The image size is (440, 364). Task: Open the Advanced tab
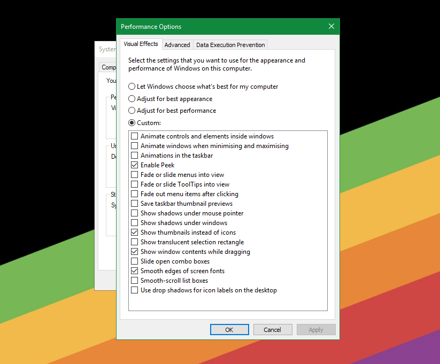177,45
